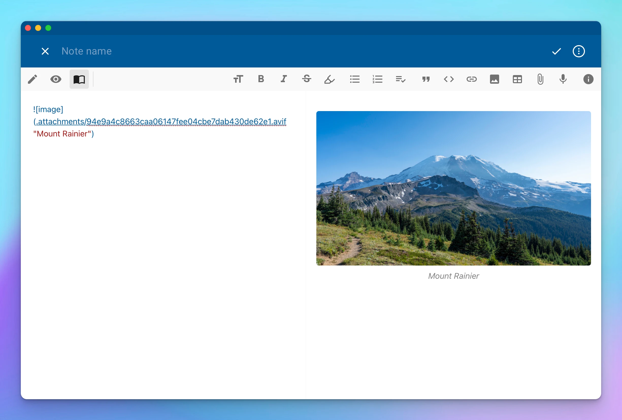Insert numbered list
This screenshot has width=622, height=420.
coord(377,79)
